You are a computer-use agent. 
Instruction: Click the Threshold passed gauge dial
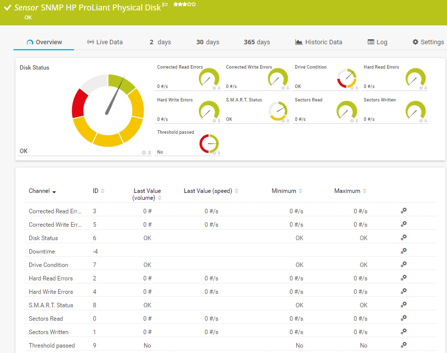(209, 144)
